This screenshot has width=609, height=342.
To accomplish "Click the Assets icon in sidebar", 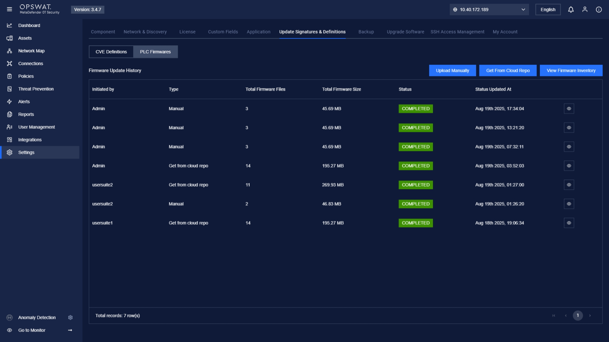I will (10, 38).
